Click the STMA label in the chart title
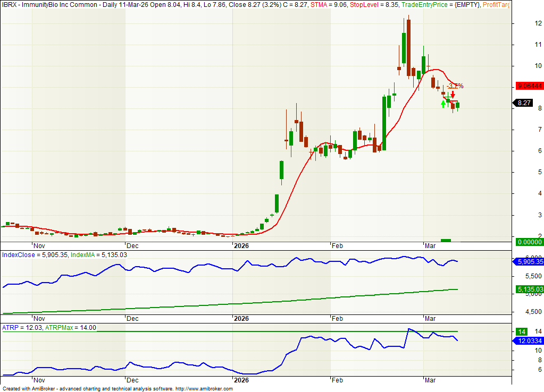The image size is (544, 392). pos(319,5)
